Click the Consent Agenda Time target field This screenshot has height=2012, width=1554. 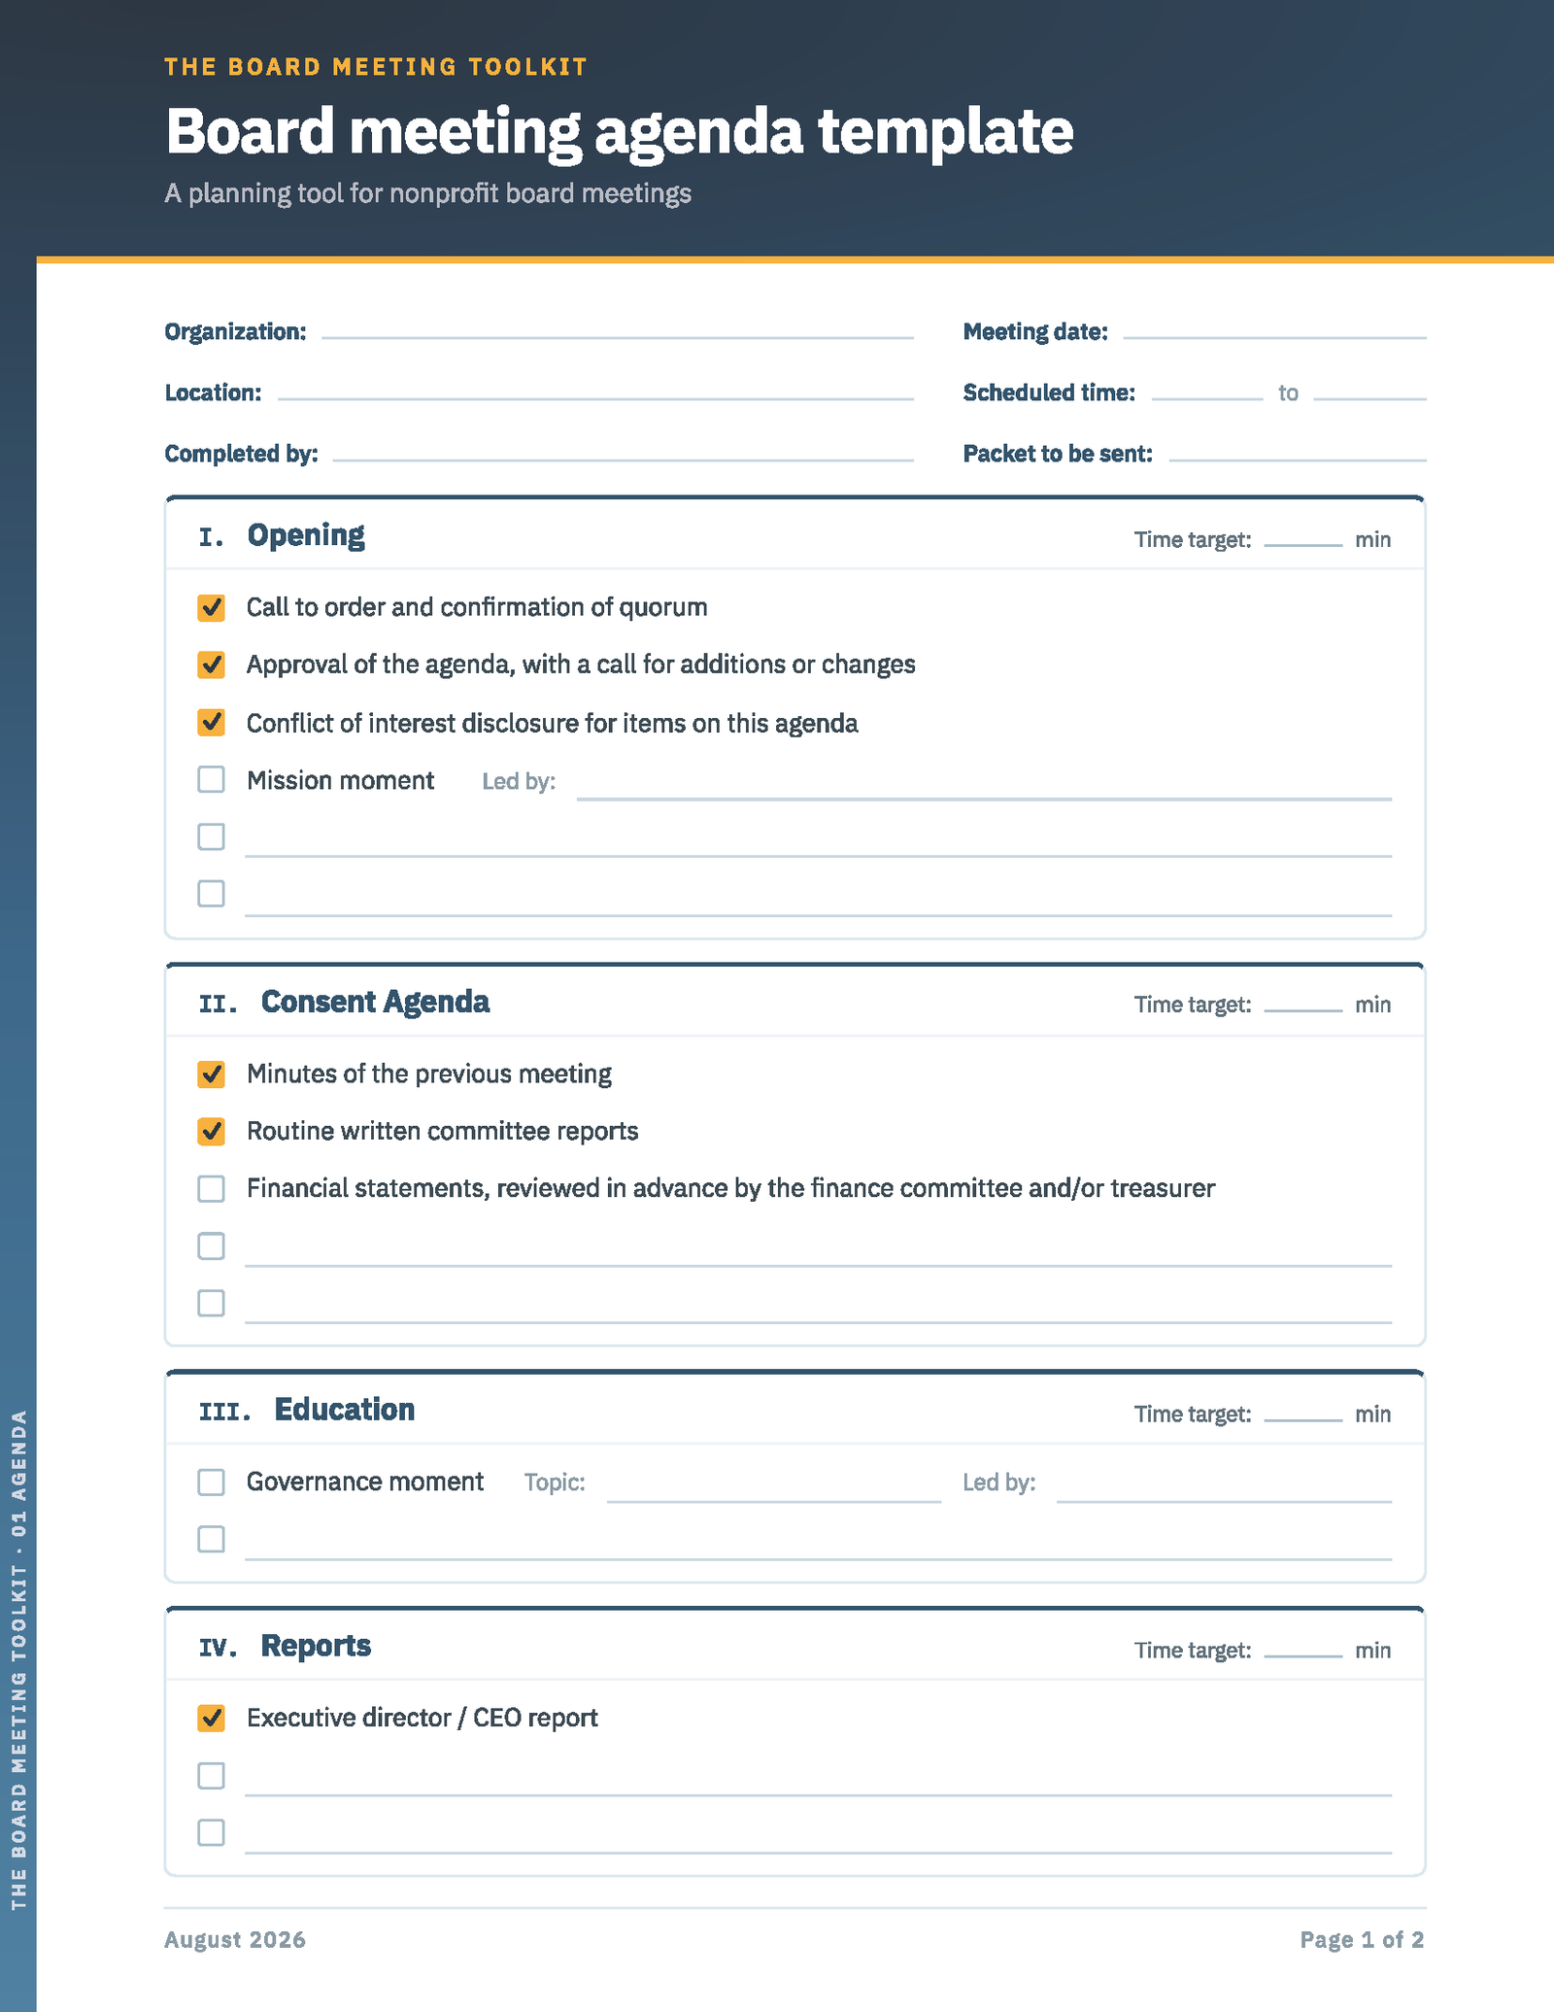tap(1303, 1005)
